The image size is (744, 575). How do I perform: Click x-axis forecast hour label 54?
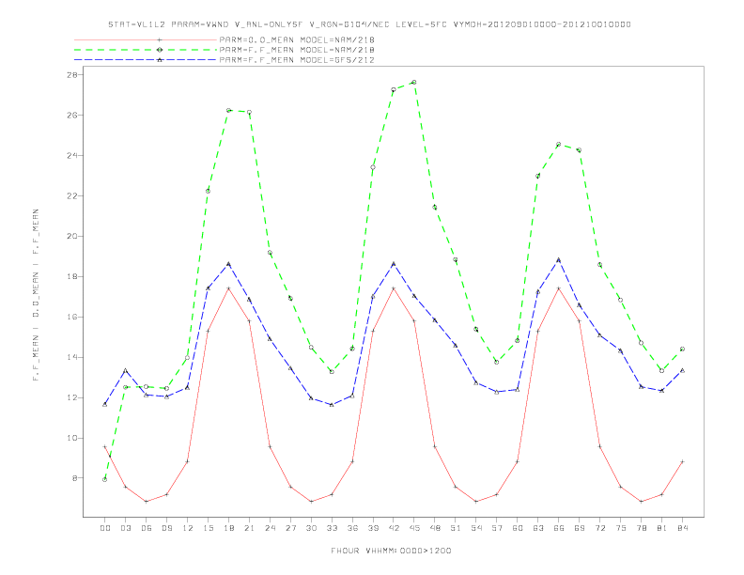pos(476,528)
